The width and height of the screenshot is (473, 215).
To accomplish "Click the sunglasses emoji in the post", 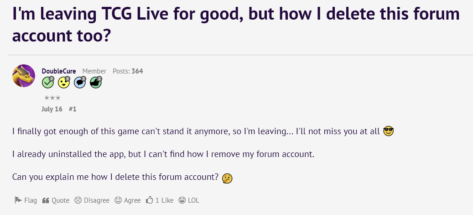I will (389, 131).
